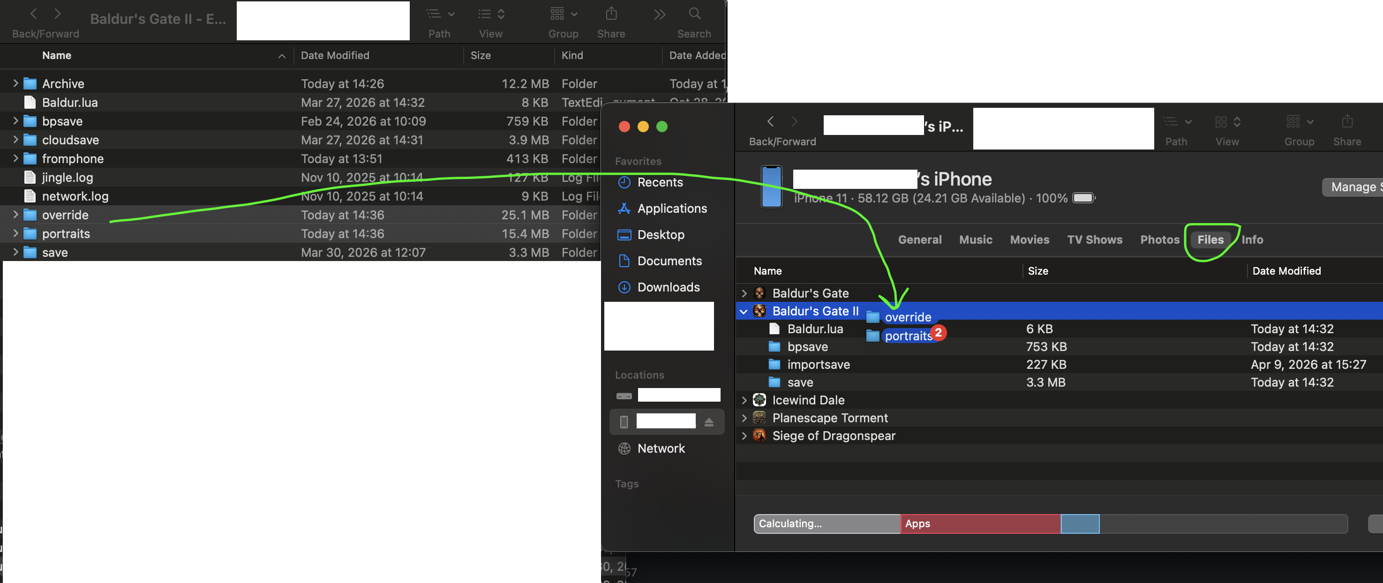1383x583 pixels.
Task: Switch to the General tab
Action: coord(920,240)
